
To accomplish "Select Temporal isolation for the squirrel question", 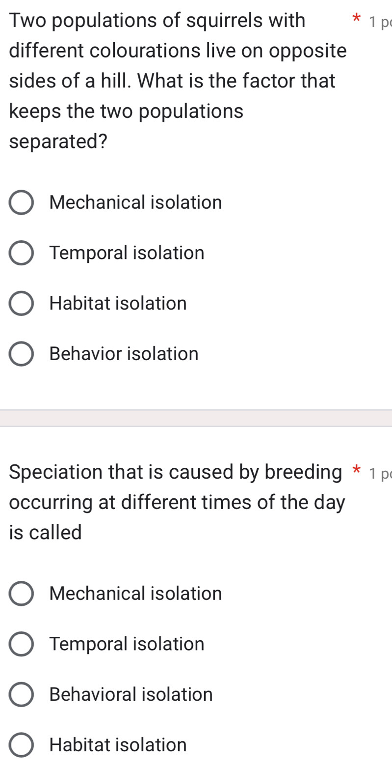I will click(x=22, y=253).
